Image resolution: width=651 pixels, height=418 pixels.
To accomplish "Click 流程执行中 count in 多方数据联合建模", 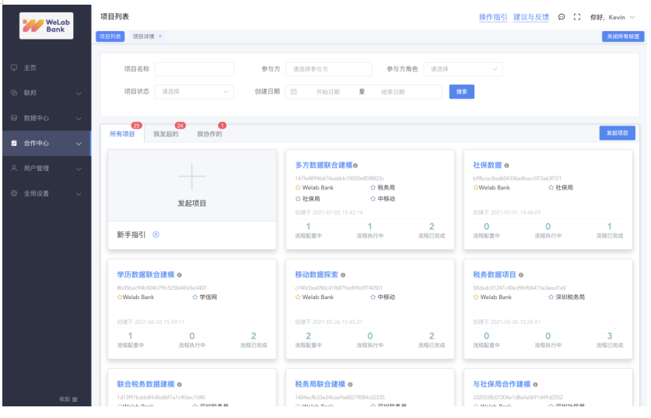I will [x=370, y=226].
